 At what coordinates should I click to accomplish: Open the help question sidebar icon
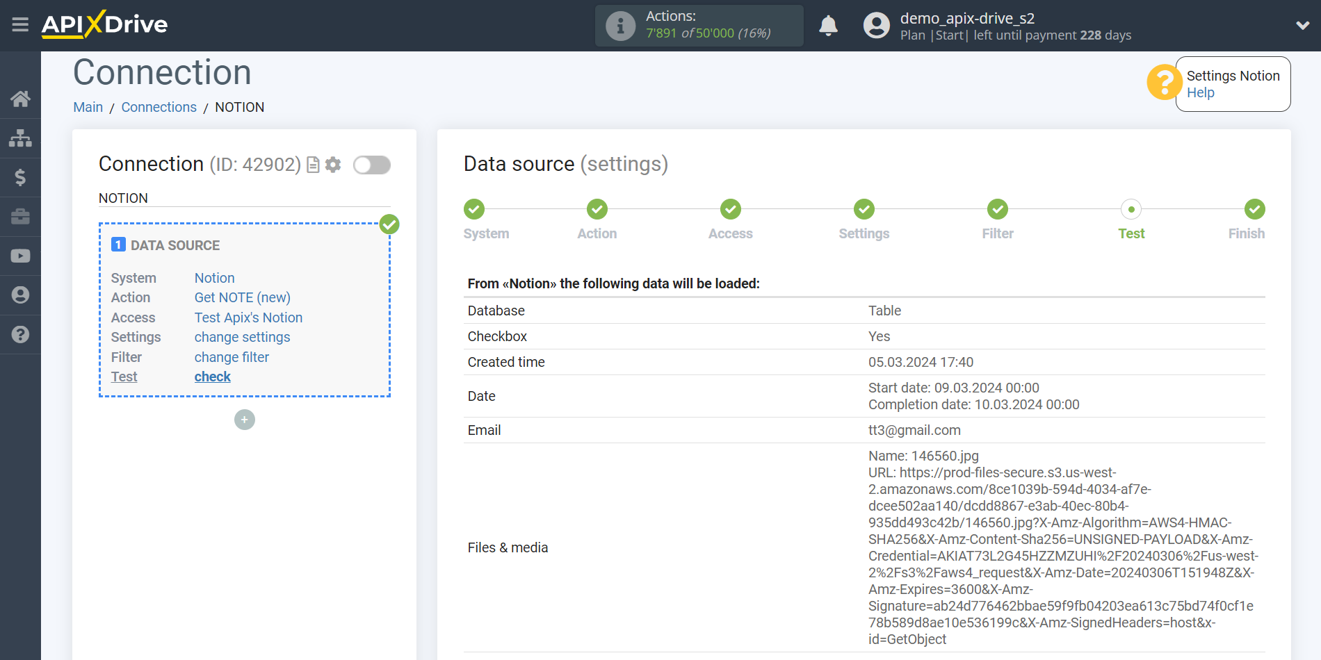pos(20,334)
